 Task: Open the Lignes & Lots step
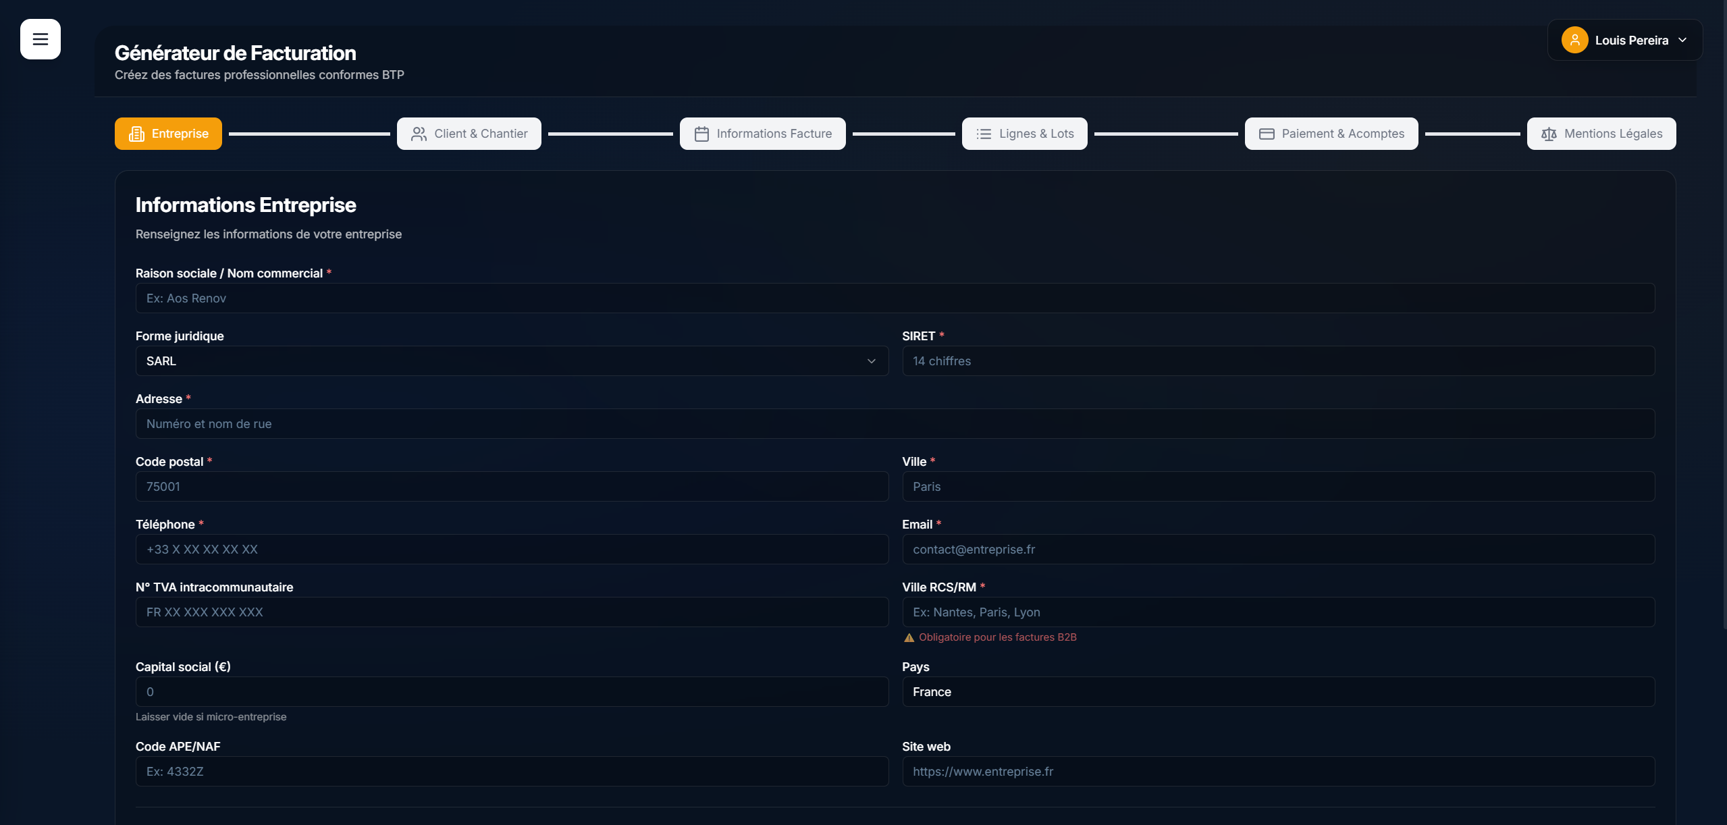coord(1036,134)
